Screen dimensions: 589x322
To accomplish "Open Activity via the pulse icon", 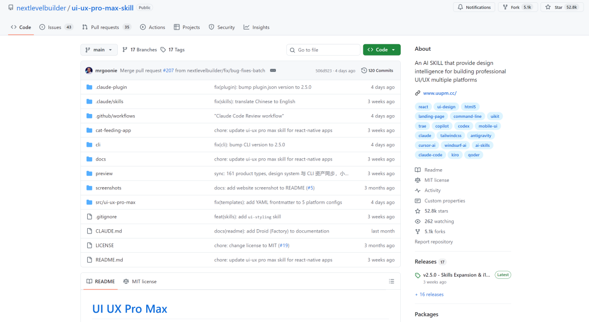I will pyautogui.click(x=417, y=190).
